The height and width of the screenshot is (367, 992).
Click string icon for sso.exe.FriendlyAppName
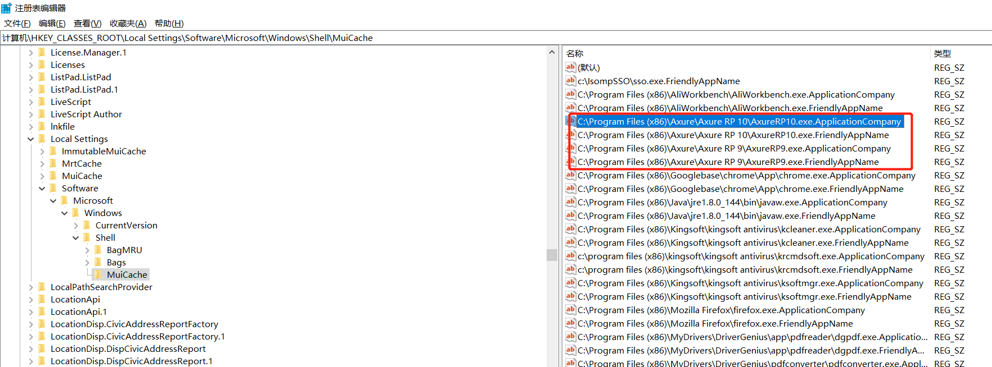571,81
